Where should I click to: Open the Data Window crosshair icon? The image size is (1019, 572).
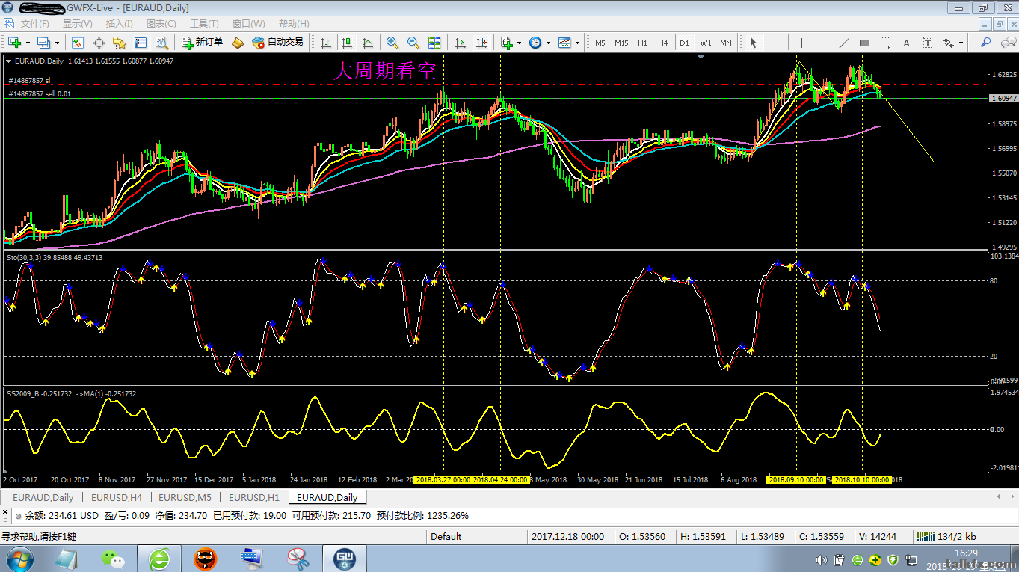99,43
